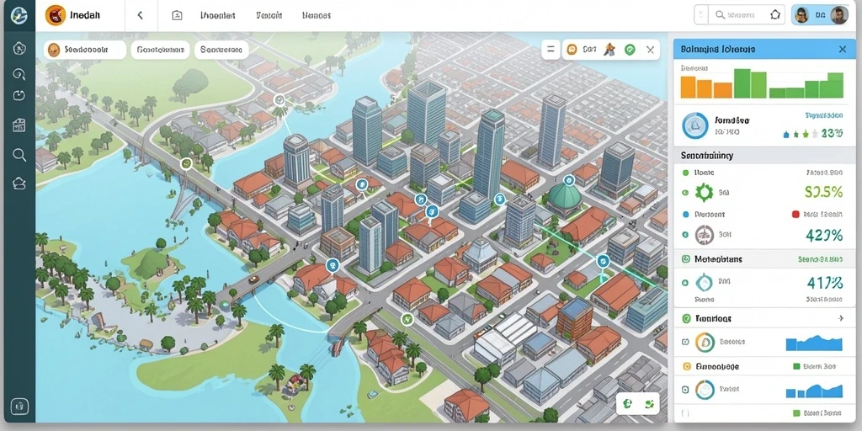Click the building grid icon in left sidebar
This screenshot has width=862, height=431.
coord(19,125)
